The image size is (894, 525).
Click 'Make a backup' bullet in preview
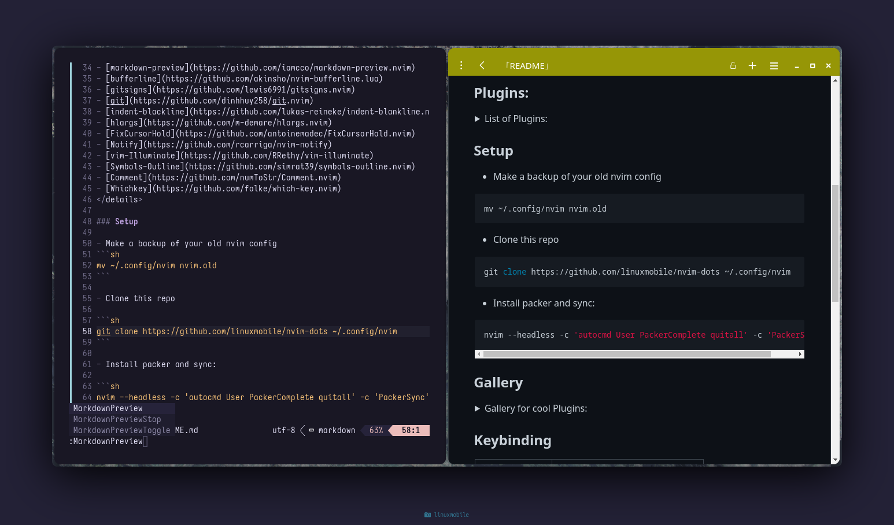point(577,177)
